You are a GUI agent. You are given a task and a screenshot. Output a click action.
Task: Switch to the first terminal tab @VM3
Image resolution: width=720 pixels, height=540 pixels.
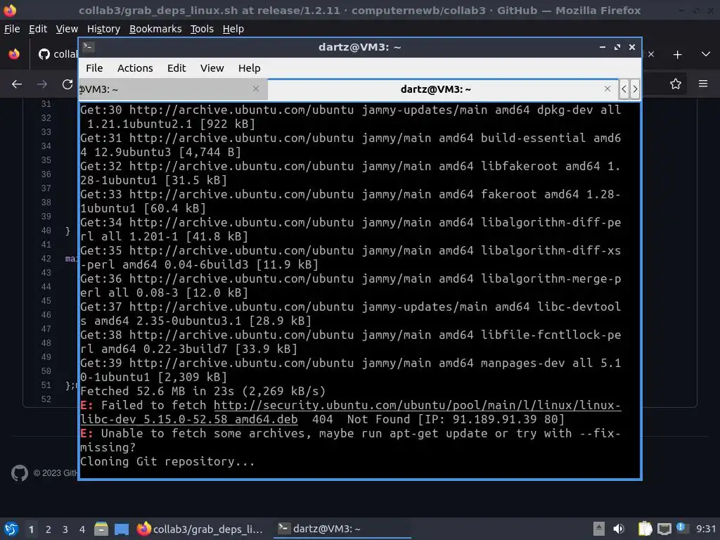[x=173, y=89]
